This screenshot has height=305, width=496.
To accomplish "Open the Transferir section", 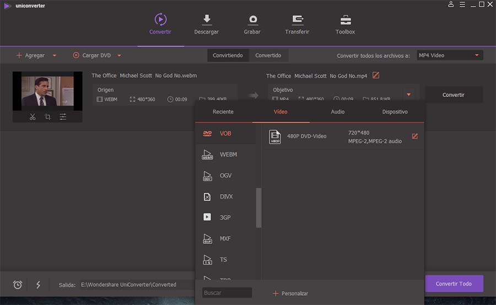I will pos(297,24).
